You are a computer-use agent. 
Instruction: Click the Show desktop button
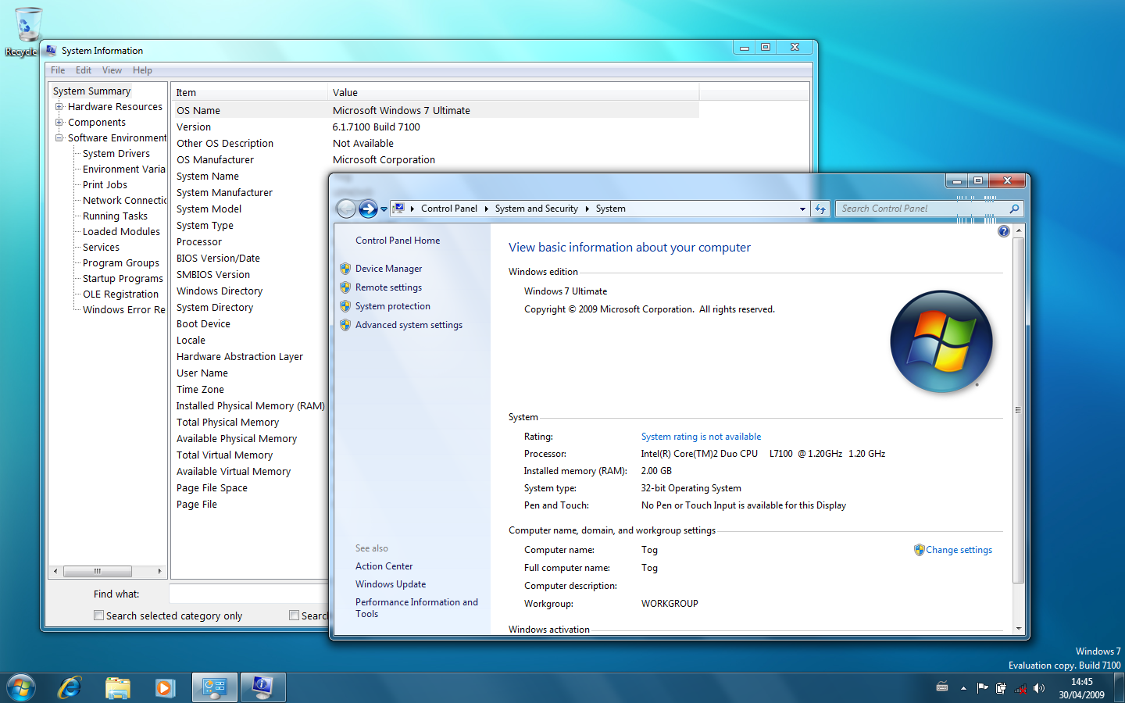tap(1120, 688)
